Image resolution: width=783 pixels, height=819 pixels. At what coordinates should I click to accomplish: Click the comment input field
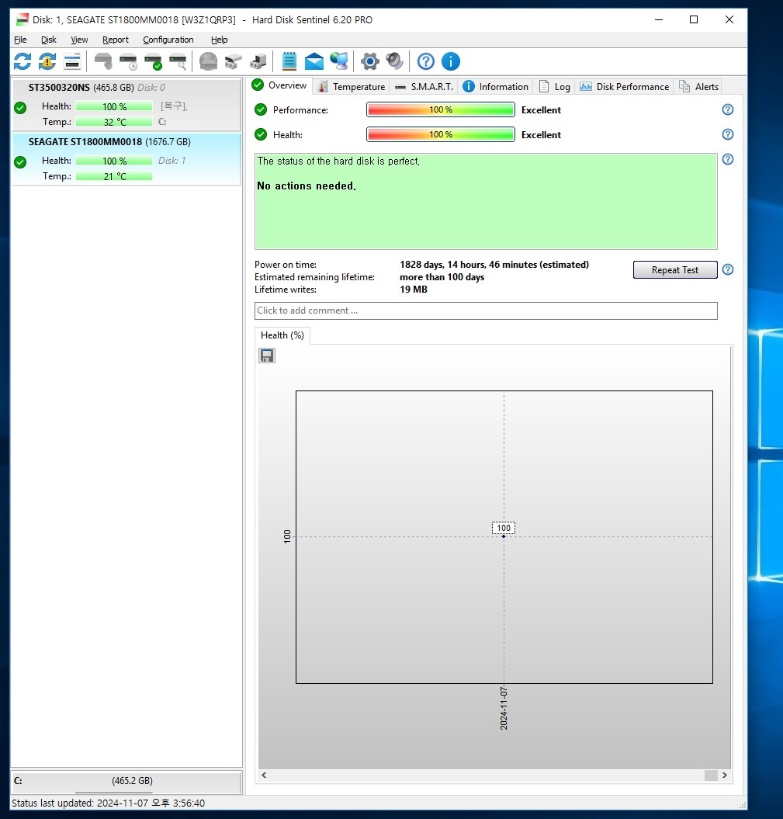pyautogui.click(x=486, y=311)
